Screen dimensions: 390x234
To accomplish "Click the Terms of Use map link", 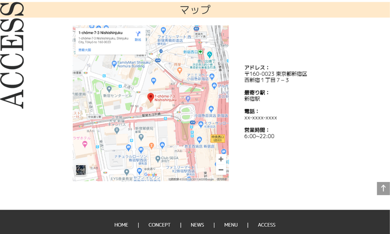I will pos(222,179).
